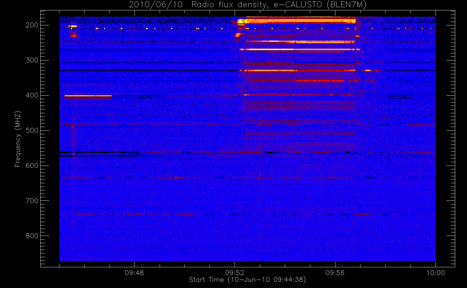
Task: Click the bright emission band near 270 MHz
Action: click(300, 50)
